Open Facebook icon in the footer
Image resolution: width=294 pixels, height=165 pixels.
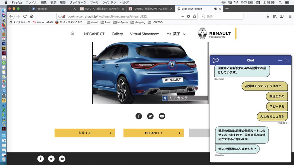(41, 159)
